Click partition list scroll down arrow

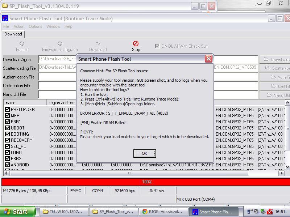tap(287, 167)
